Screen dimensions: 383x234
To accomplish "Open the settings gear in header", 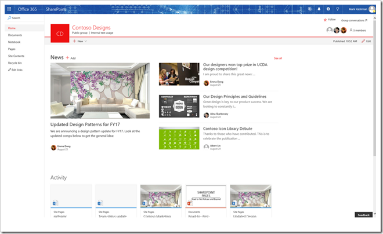I will 328,9.
